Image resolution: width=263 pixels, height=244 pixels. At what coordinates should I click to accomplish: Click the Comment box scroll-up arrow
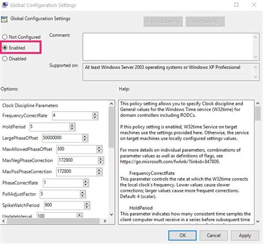pos(255,37)
